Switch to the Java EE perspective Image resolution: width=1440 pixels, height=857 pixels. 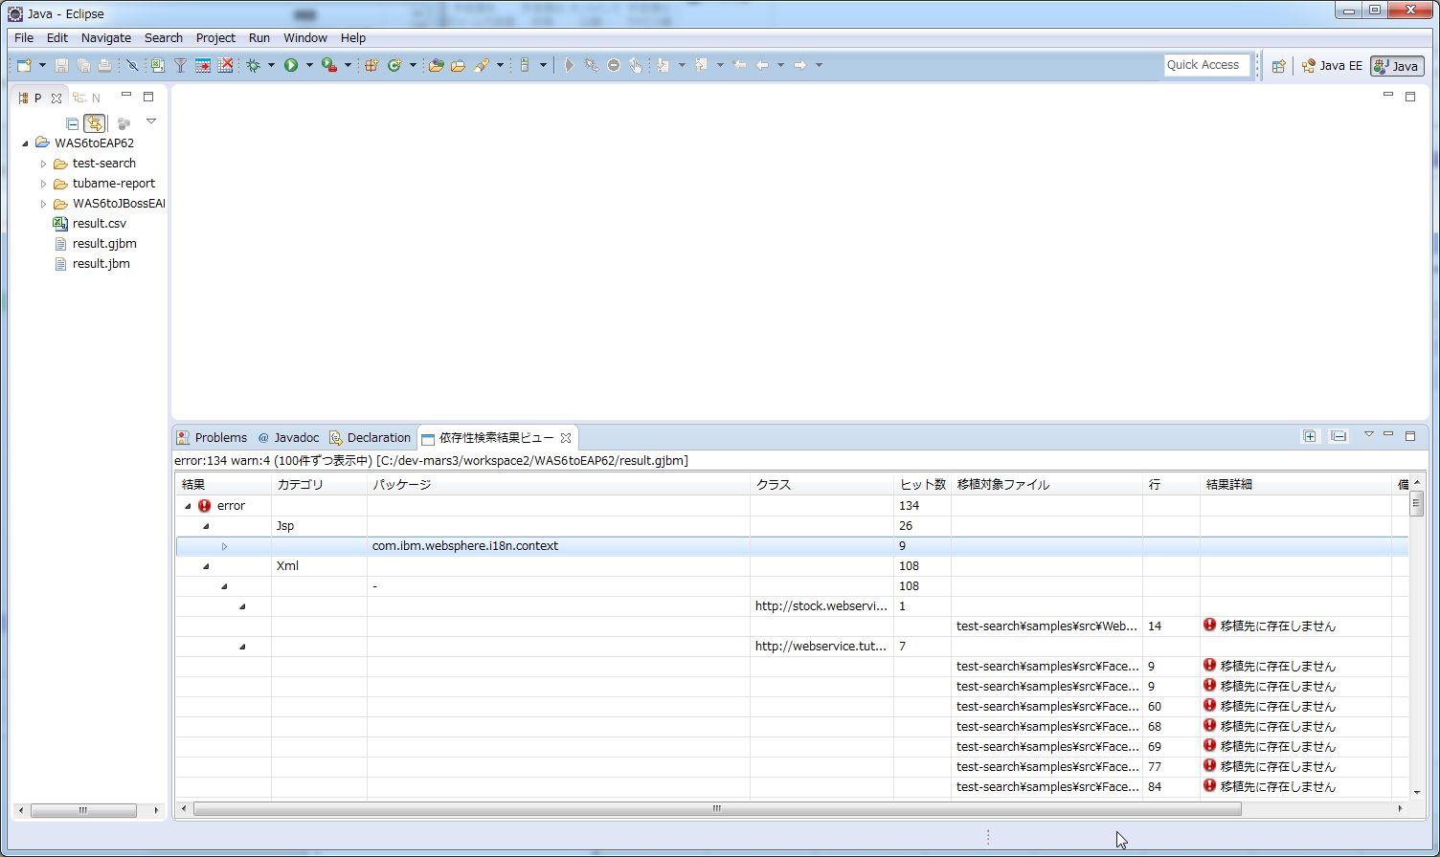click(x=1332, y=66)
